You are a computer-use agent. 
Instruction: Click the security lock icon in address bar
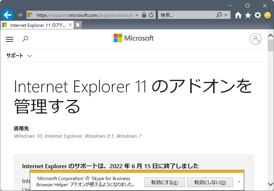tap(144, 15)
